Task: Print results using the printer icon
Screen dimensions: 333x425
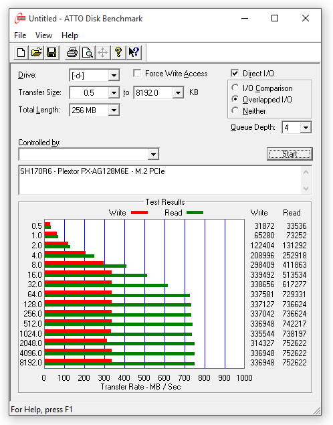Action: pyautogui.click(x=72, y=52)
